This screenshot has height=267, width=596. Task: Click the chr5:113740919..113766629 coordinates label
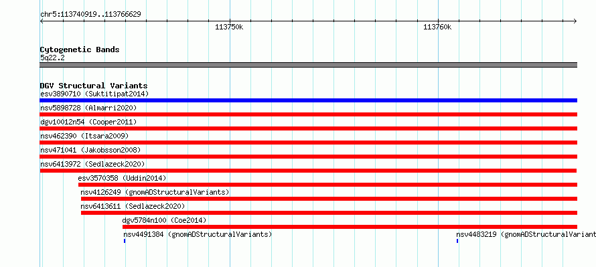point(90,15)
